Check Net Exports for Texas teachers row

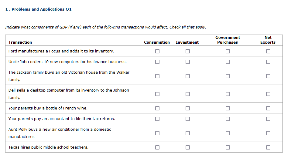point(268,147)
